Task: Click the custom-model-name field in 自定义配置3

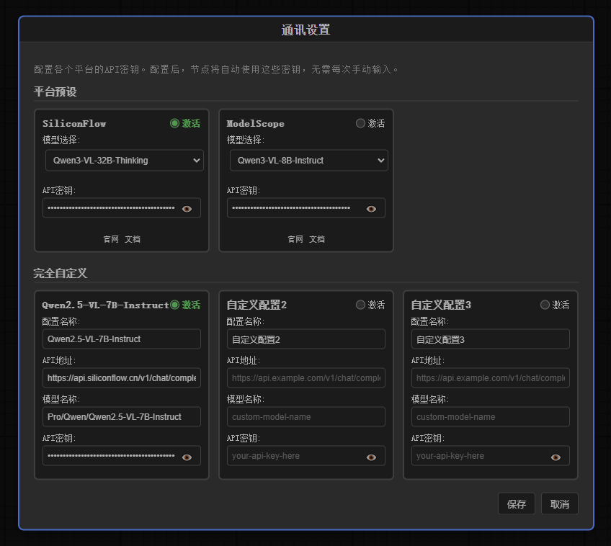Action: (x=490, y=417)
